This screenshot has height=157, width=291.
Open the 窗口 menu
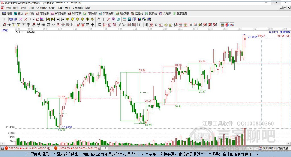coord(67,8)
